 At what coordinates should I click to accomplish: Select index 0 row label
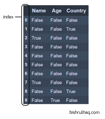tap(26, 20)
